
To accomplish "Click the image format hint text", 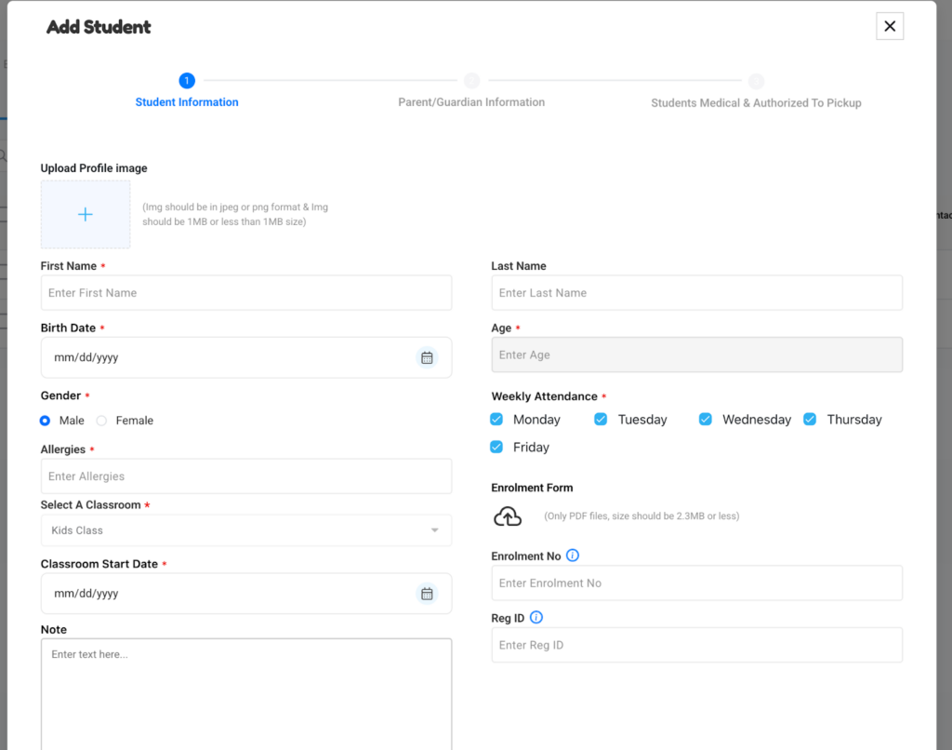I will point(235,215).
